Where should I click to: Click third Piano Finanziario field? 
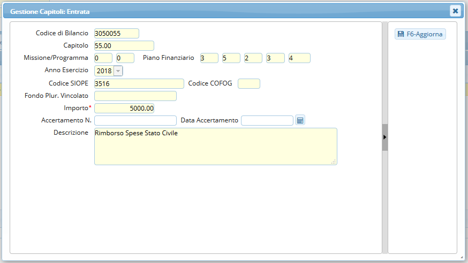coord(253,58)
